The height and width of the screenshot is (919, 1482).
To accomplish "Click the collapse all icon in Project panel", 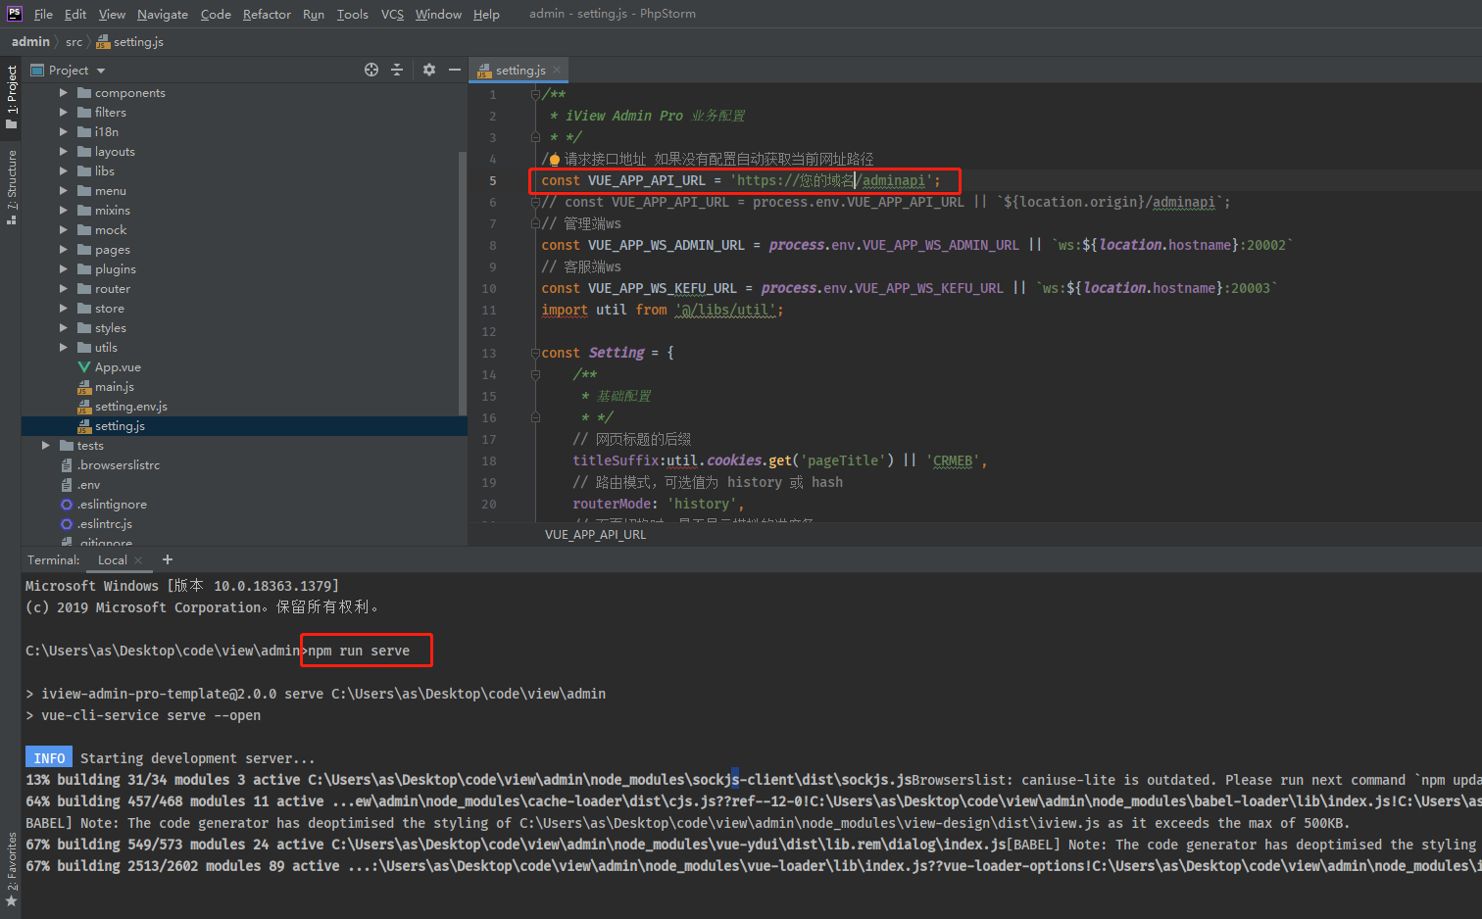I will 397,70.
